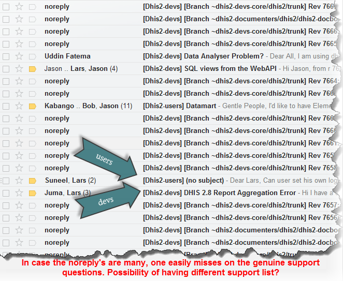Star the noreply Rev 7657 email
343x281 pixels.
(19, 205)
